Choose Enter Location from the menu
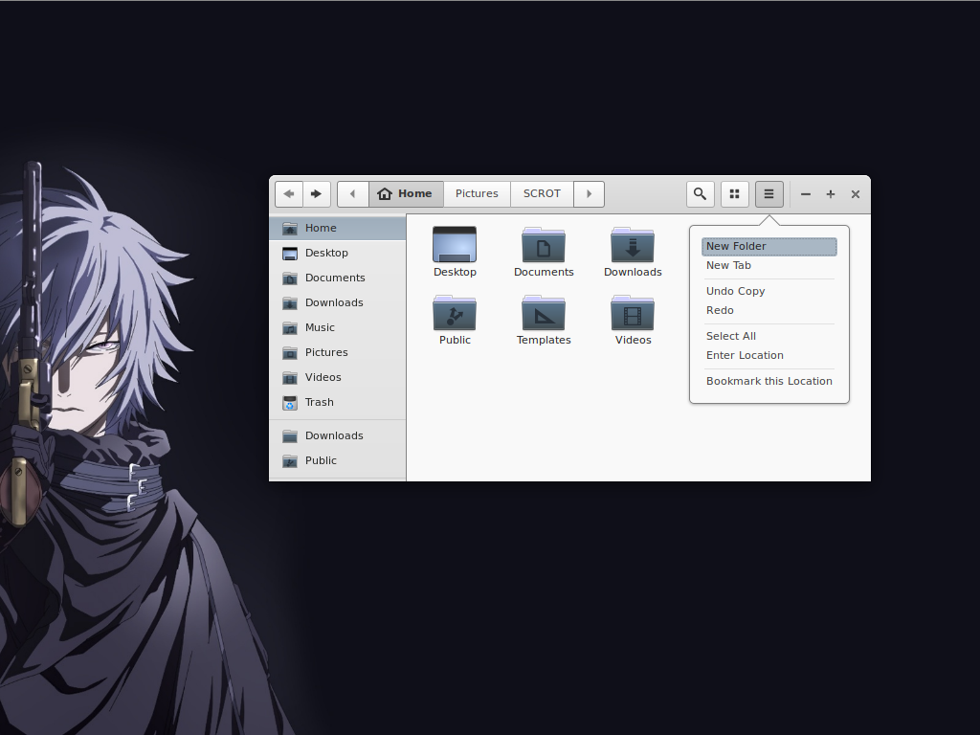The image size is (980, 735). click(769, 356)
